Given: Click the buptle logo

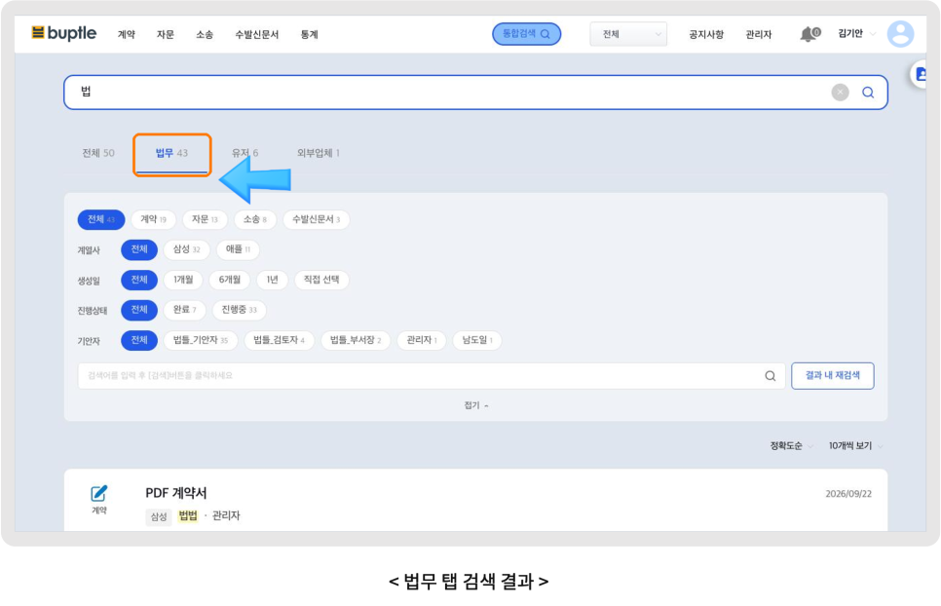Looking at the screenshot, I should coord(63,33).
